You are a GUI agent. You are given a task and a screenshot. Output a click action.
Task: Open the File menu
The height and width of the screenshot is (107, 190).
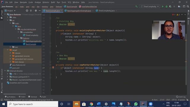7,2
